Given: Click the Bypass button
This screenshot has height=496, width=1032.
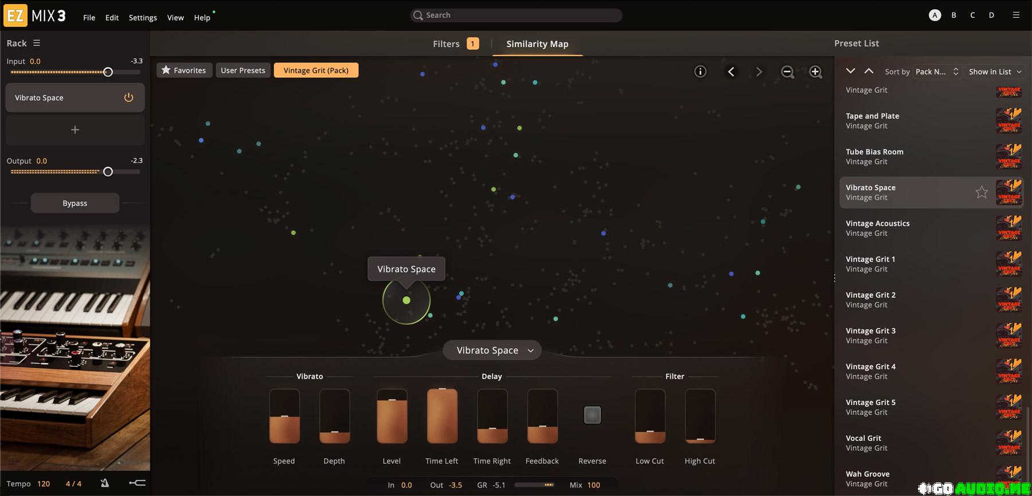Looking at the screenshot, I should (75, 203).
